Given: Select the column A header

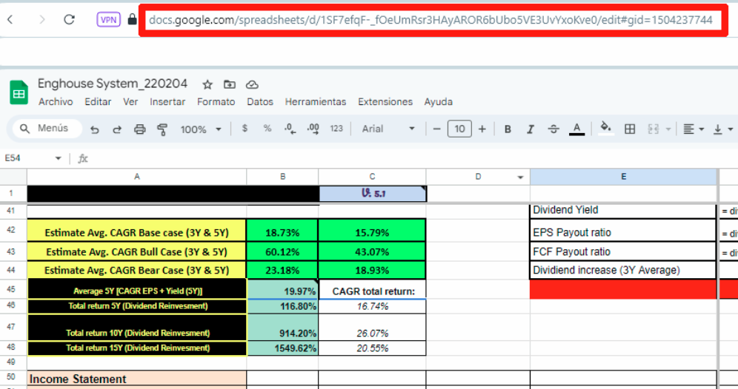Looking at the screenshot, I should pos(137,177).
